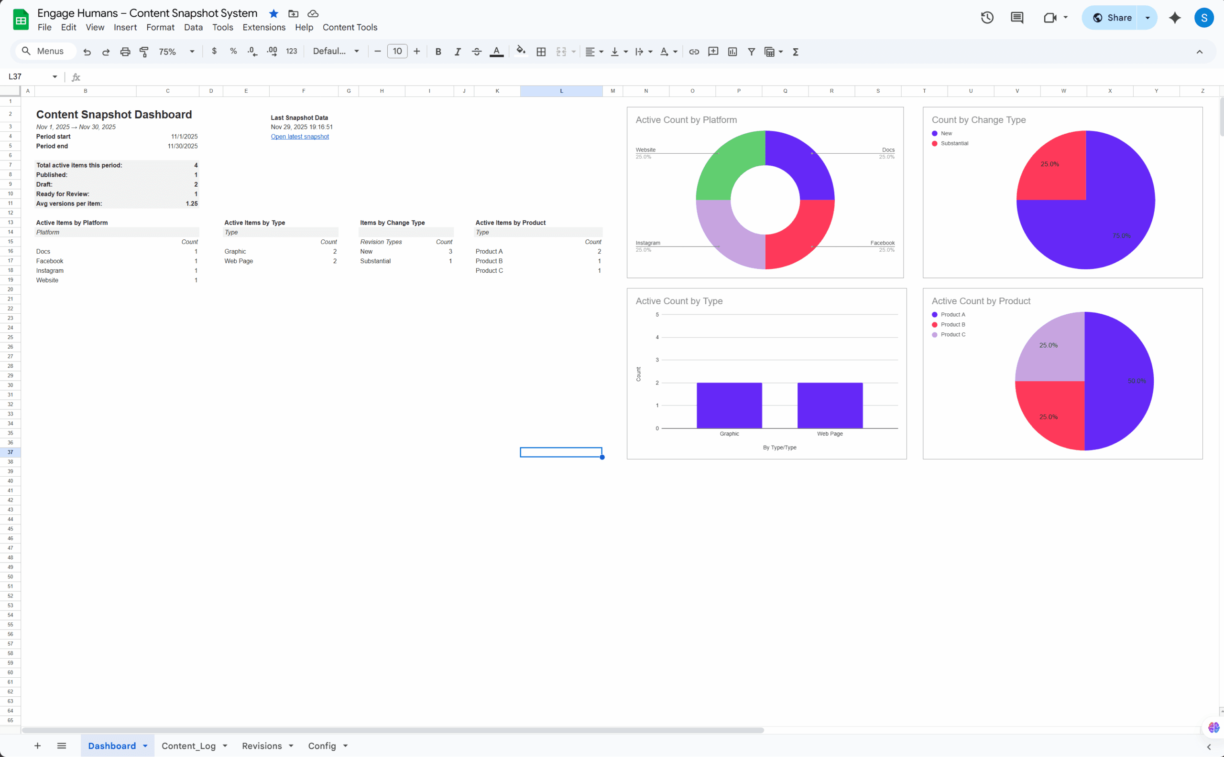The width and height of the screenshot is (1224, 757).
Task: Open version history clock icon
Action: coord(987,18)
